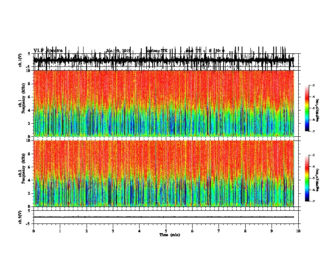
Task: Click the ch.2 spectrogram plot area
Action: [163, 174]
